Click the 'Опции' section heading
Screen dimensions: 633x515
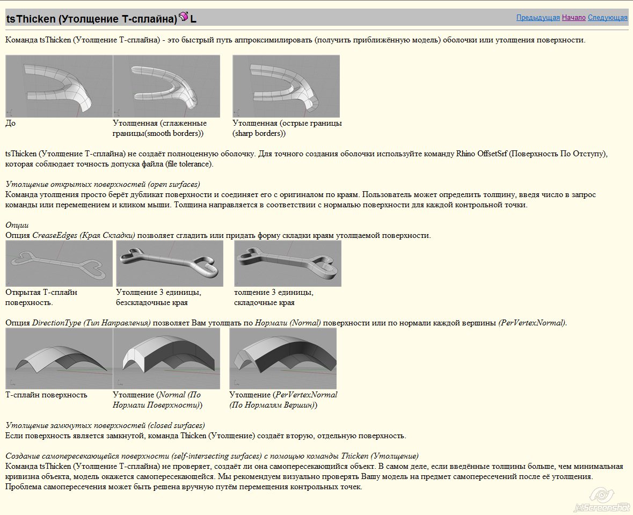tap(17, 225)
